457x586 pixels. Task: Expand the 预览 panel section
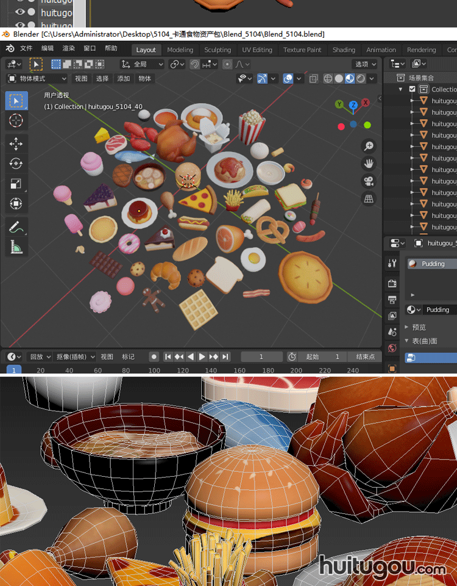pyautogui.click(x=419, y=327)
